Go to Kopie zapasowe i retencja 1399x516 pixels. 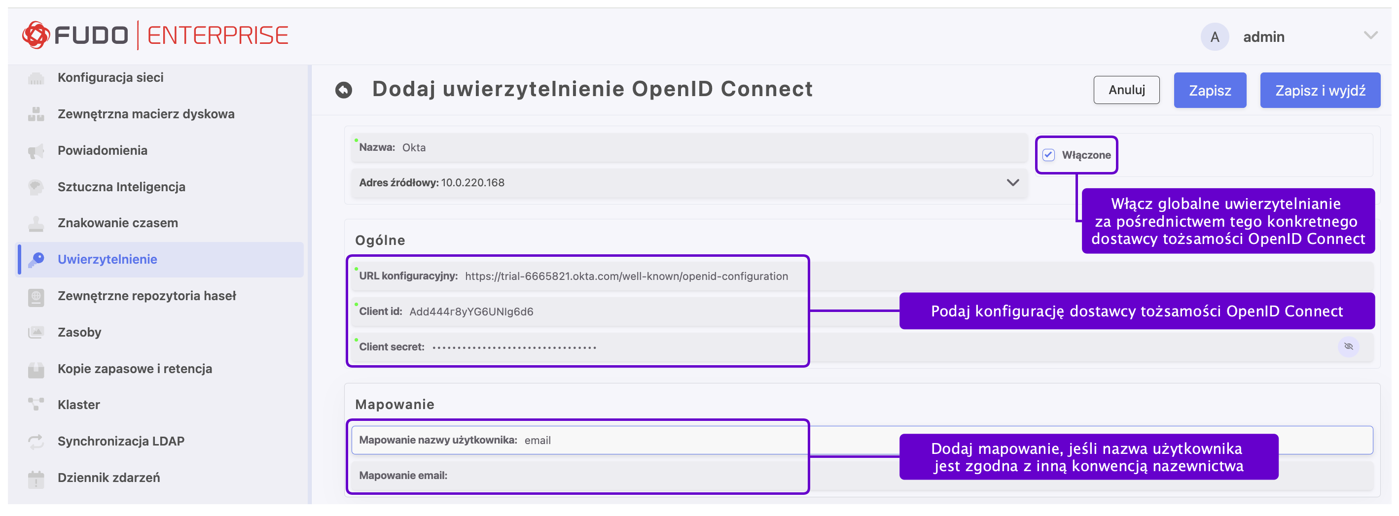(x=135, y=369)
